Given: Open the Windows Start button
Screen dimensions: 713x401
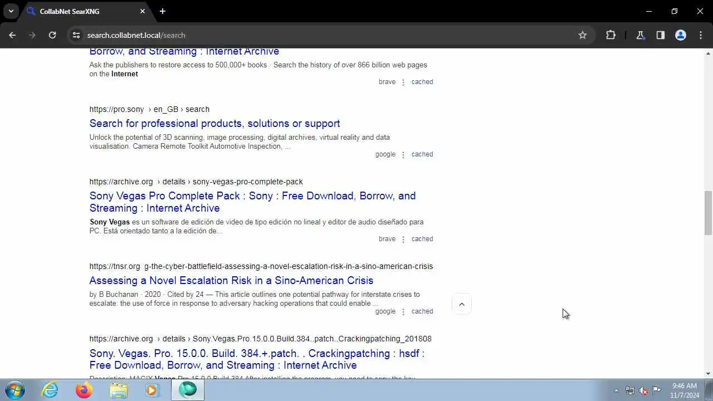Looking at the screenshot, I should (x=14, y=390).
